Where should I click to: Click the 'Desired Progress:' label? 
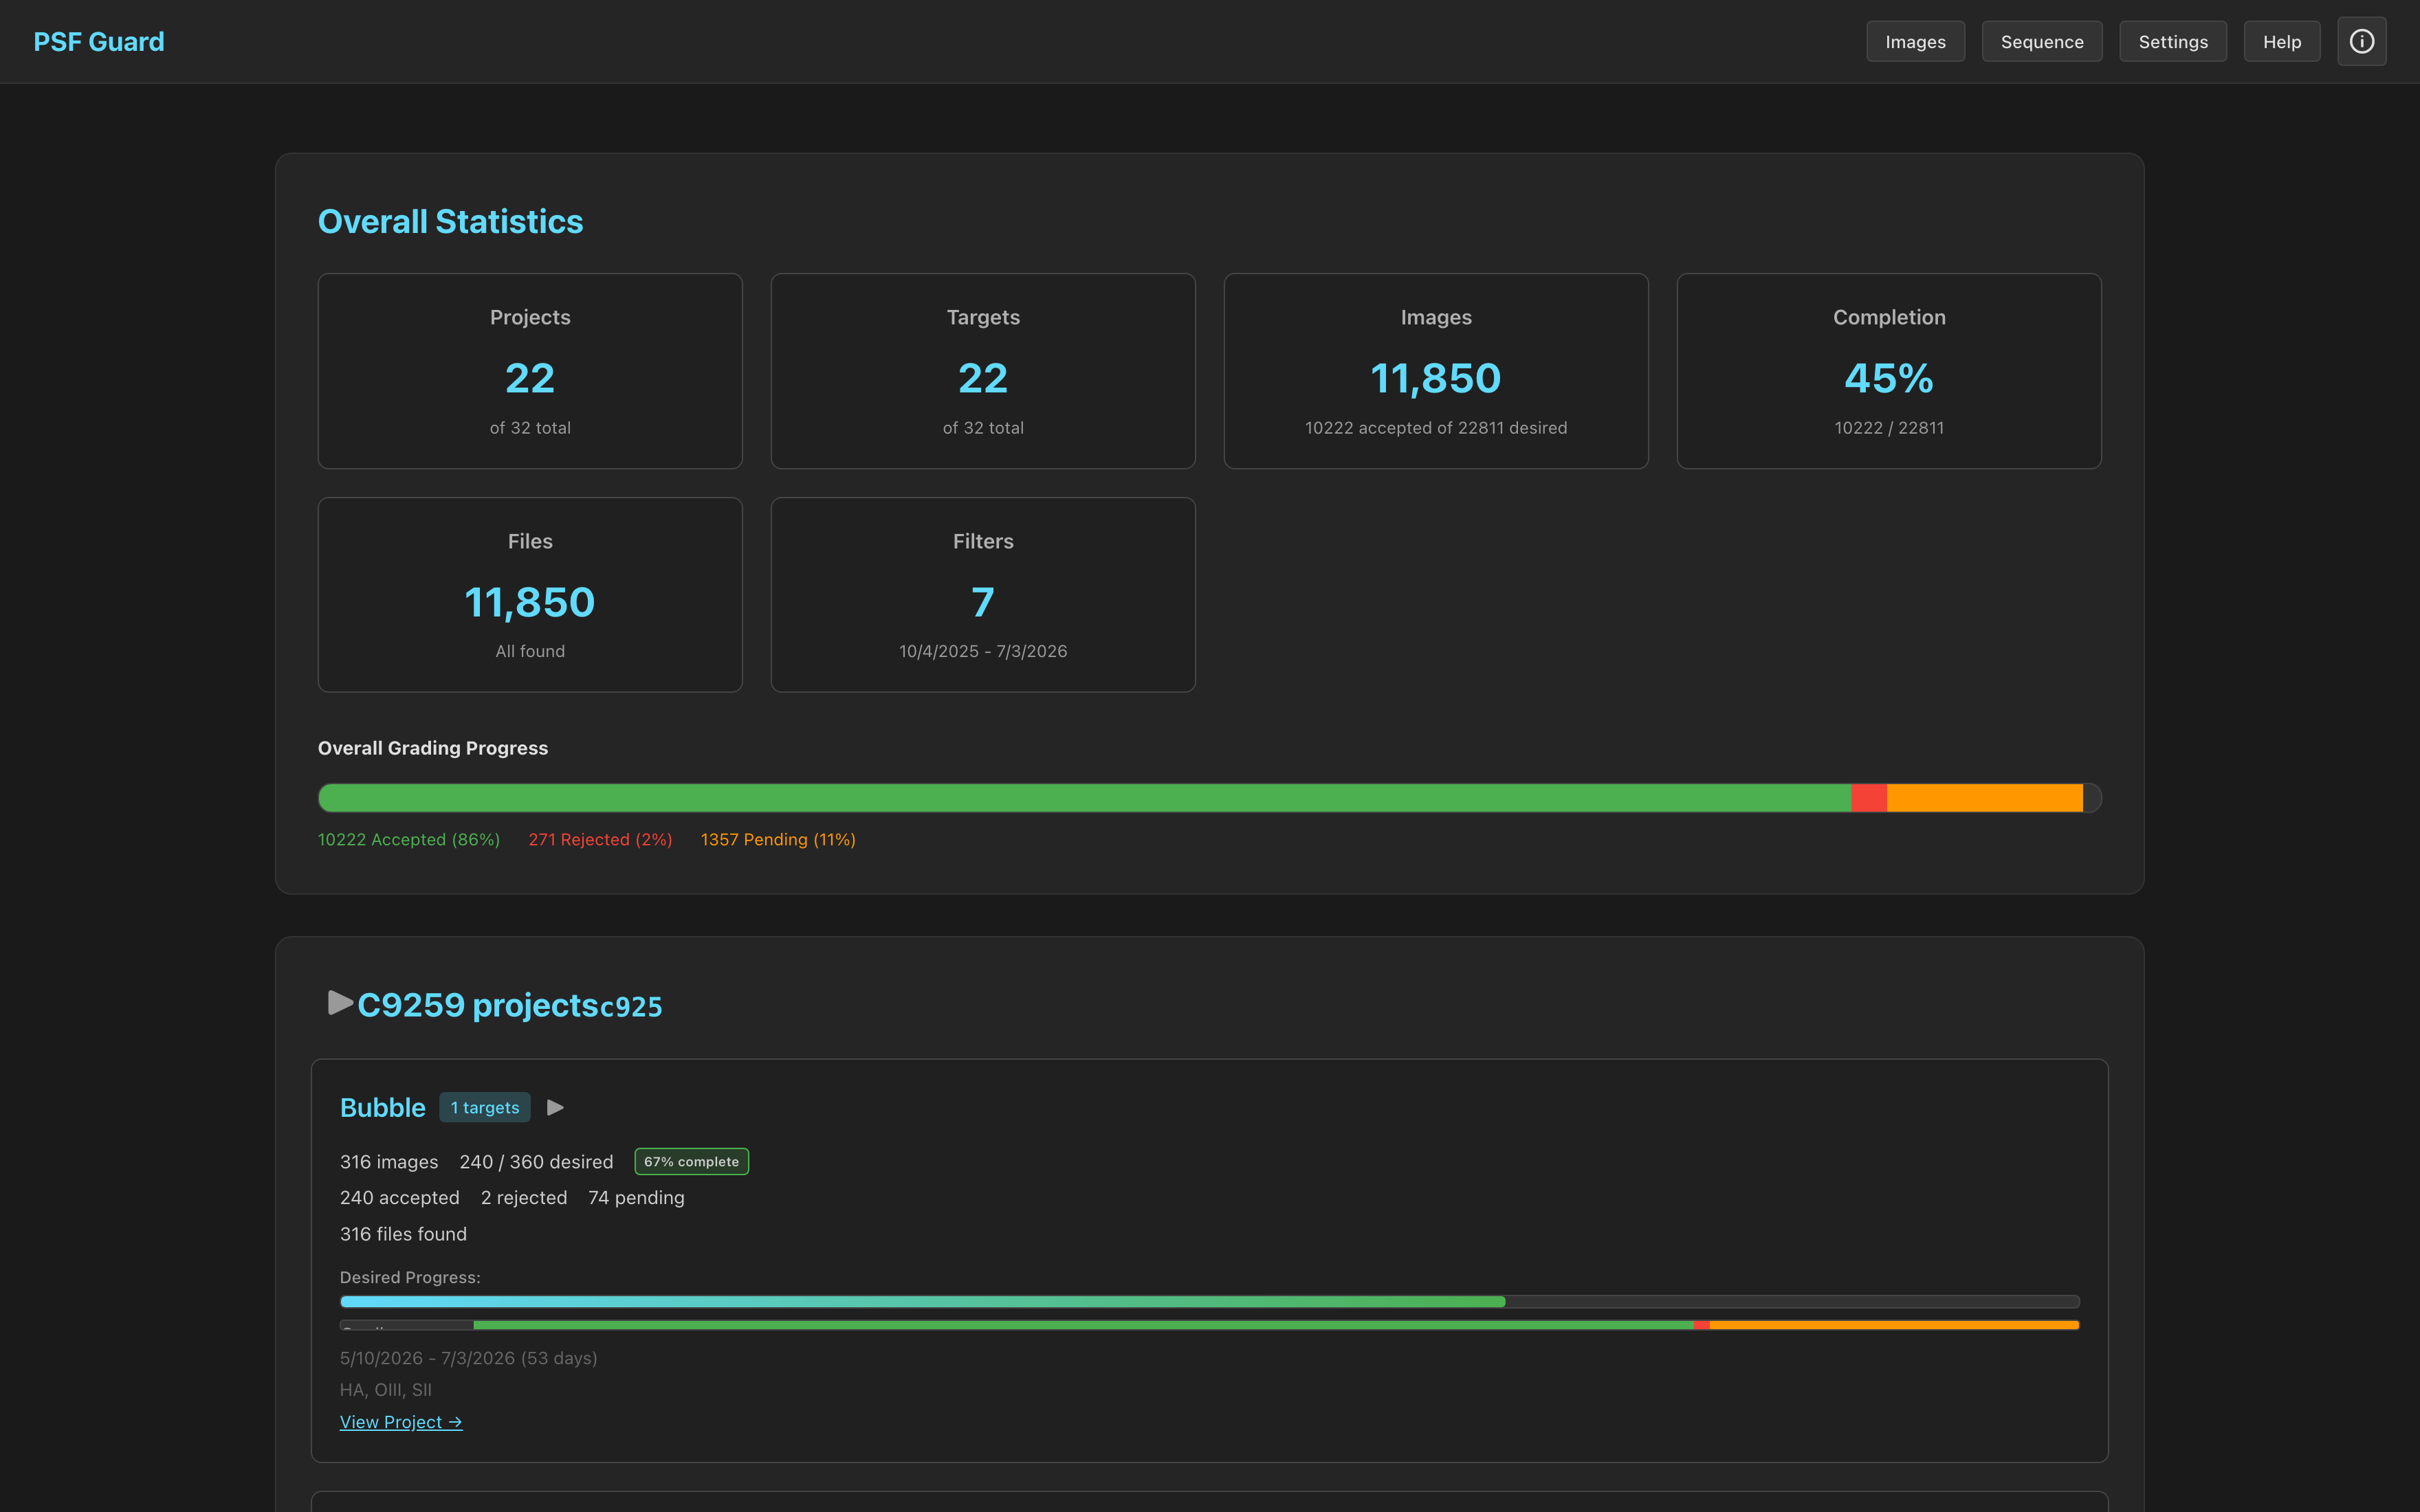[410, 1277]
